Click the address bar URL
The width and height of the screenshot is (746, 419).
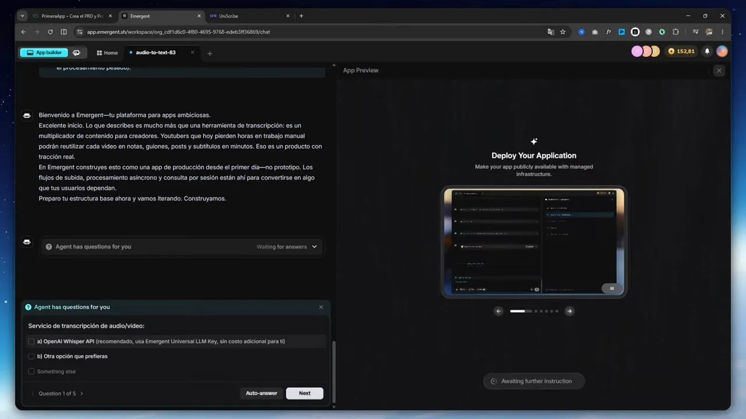(x=178, y=32)
